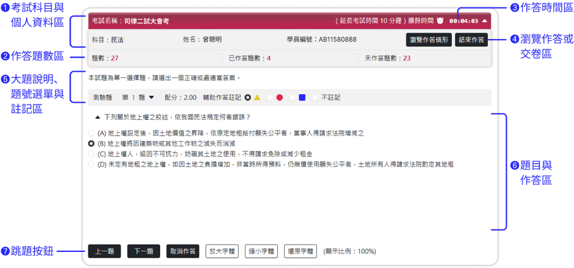
Task: Open the question number dropdown arrow
Action: 152,98
